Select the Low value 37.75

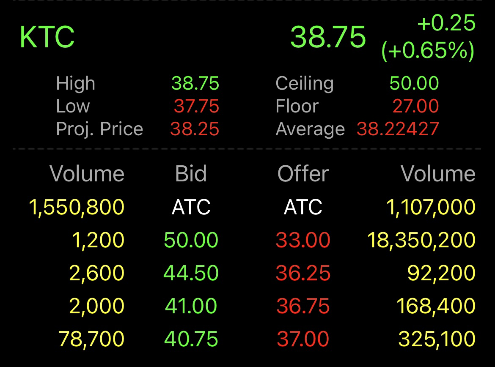pyautogui.click(x=196, y=106)
